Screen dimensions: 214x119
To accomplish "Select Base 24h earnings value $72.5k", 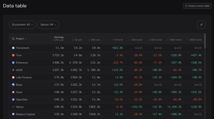I will (x=59, y=85).
